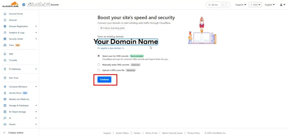Open Privacy Policy footer link
Screen dimensions: 288x137
[193, 133]
